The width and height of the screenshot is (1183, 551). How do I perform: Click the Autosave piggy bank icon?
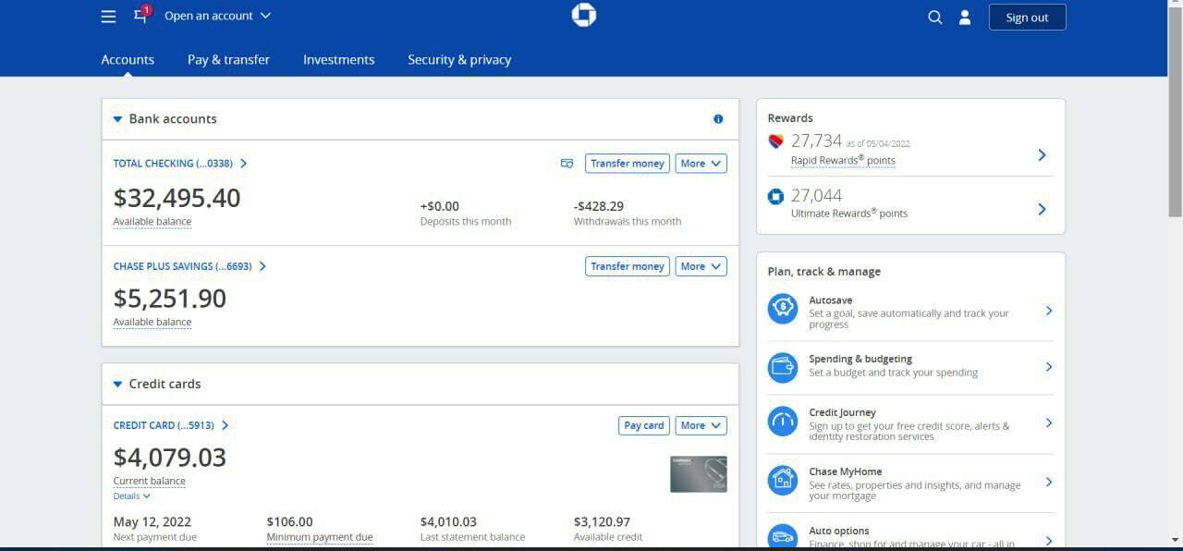(x=783, y=308)
